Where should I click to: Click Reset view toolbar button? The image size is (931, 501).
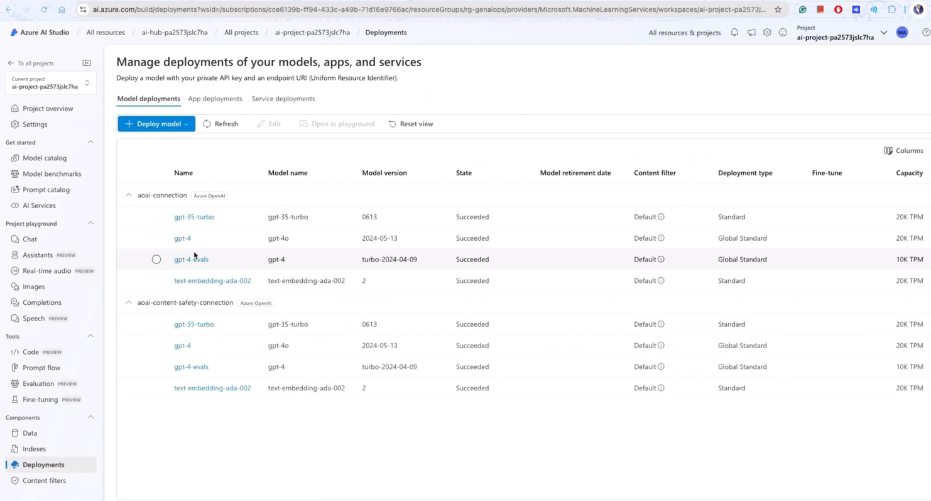coord(411,124)
